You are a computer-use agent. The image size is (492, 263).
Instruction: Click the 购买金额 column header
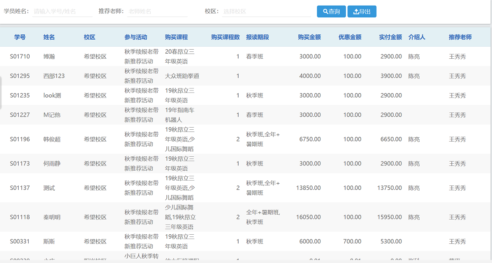tap(310, 37)
